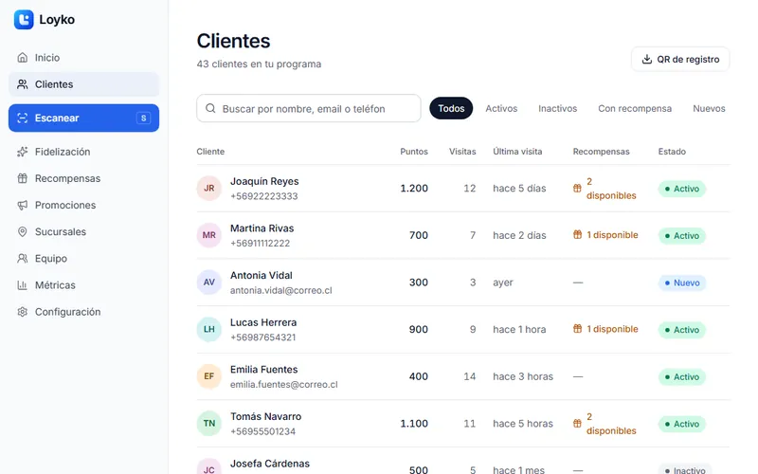This screenshot has height=474, width=758.
Task: Click the Fidelización sparkle icon
Action: tap(22, 152)
